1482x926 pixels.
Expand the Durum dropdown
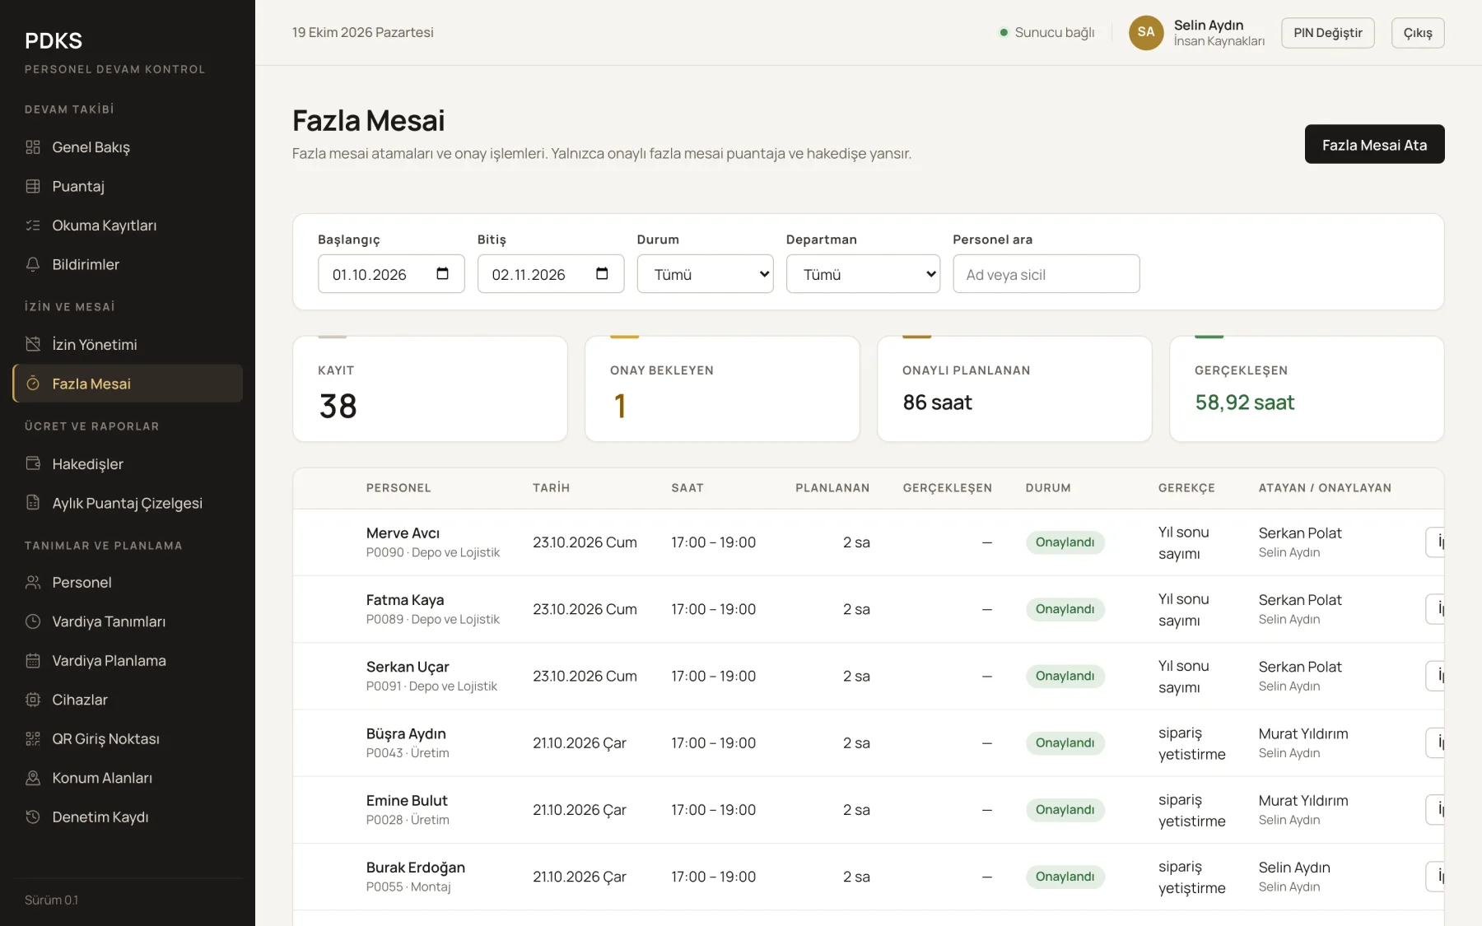706,274
